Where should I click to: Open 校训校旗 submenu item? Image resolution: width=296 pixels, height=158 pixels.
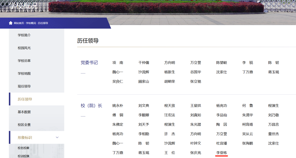[24, 156]
